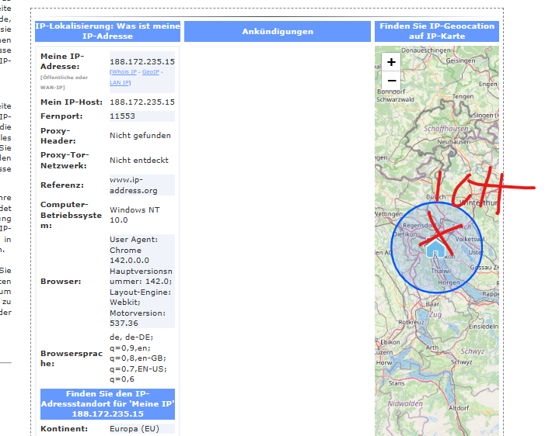
Task: Click the Ankündigungen header
Action: click(x=278, y=32)
